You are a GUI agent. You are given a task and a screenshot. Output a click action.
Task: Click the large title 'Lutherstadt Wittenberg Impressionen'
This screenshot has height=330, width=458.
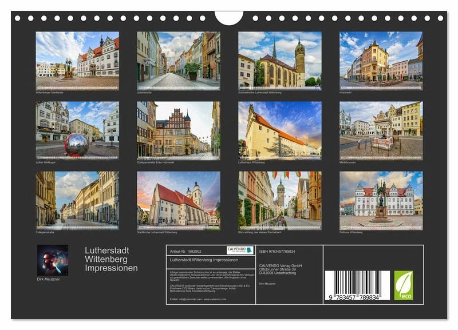[111, 259]
